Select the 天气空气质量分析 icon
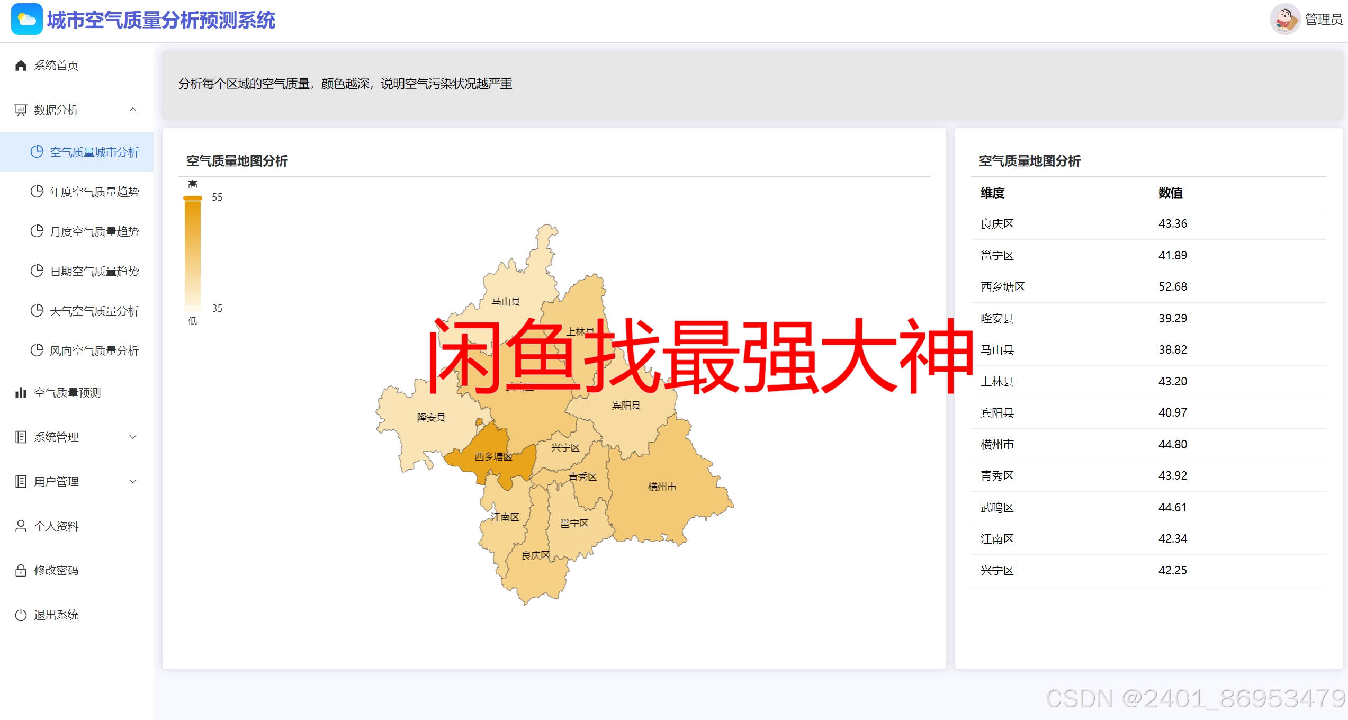The image size is (1348, 720). pos(37,310)
